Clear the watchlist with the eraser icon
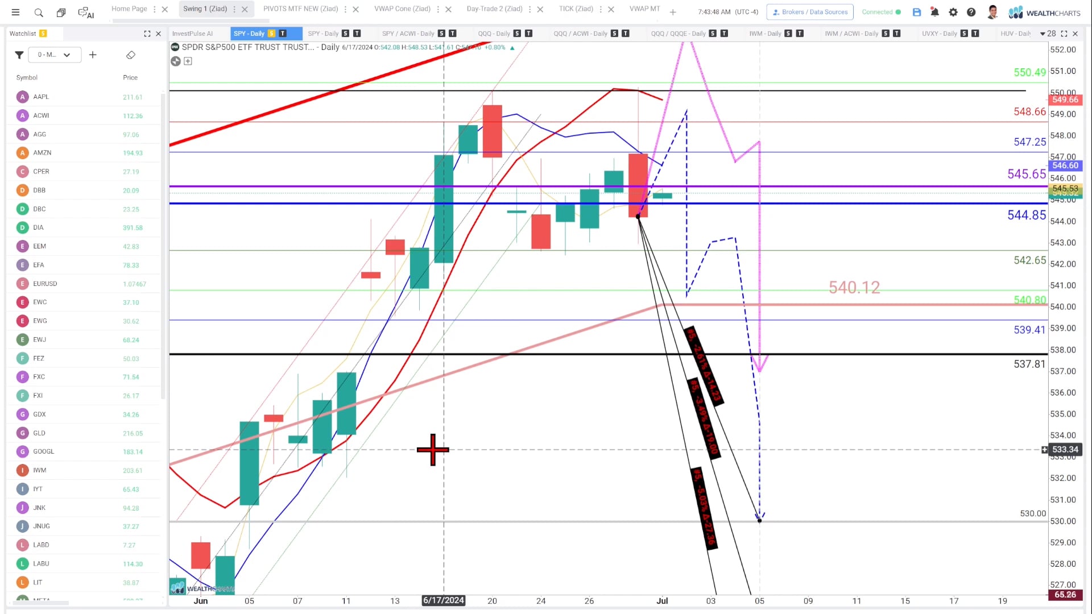Image resolution: width=1092 pixels, height=614 pixels. pyautogui.click(x=130, y=55)
